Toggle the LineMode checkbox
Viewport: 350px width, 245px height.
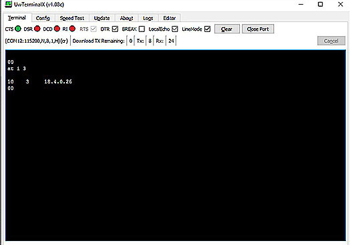pyautogui.click(x=207, y=29)
